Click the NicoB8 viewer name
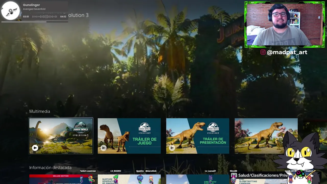This screenshot has height=184, width=327. coord(233,171)
